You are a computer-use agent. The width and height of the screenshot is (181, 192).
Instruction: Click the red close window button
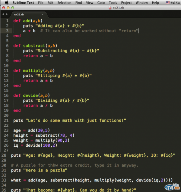[4, 8]
